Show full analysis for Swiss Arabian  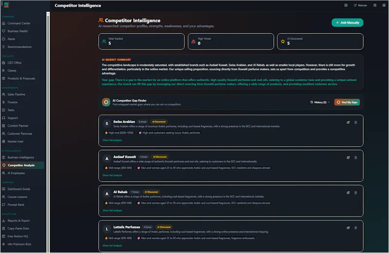pos(112,140)
